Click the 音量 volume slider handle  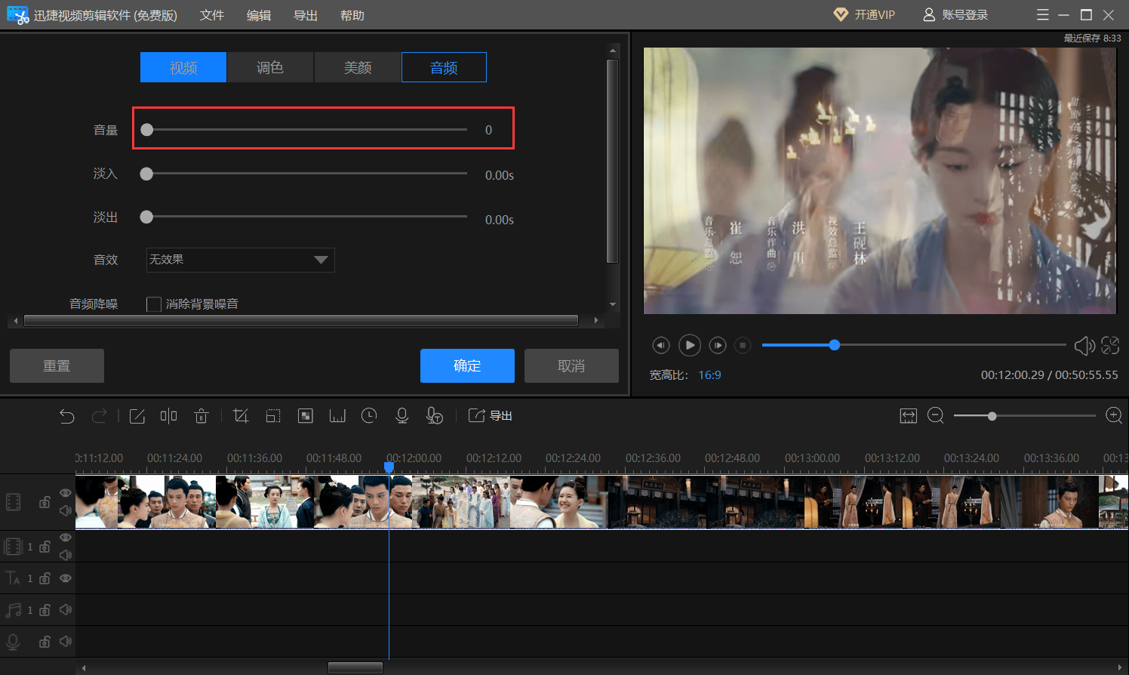tap(147, 130)
